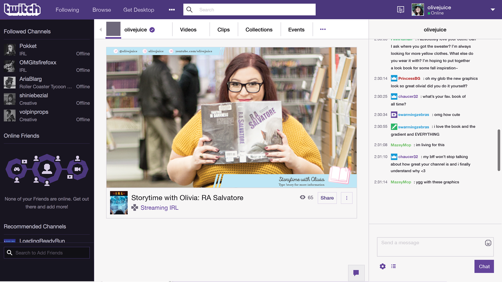Click the Online Friends illustration graphic
502x282 pixels.
(x=47, y=170)
